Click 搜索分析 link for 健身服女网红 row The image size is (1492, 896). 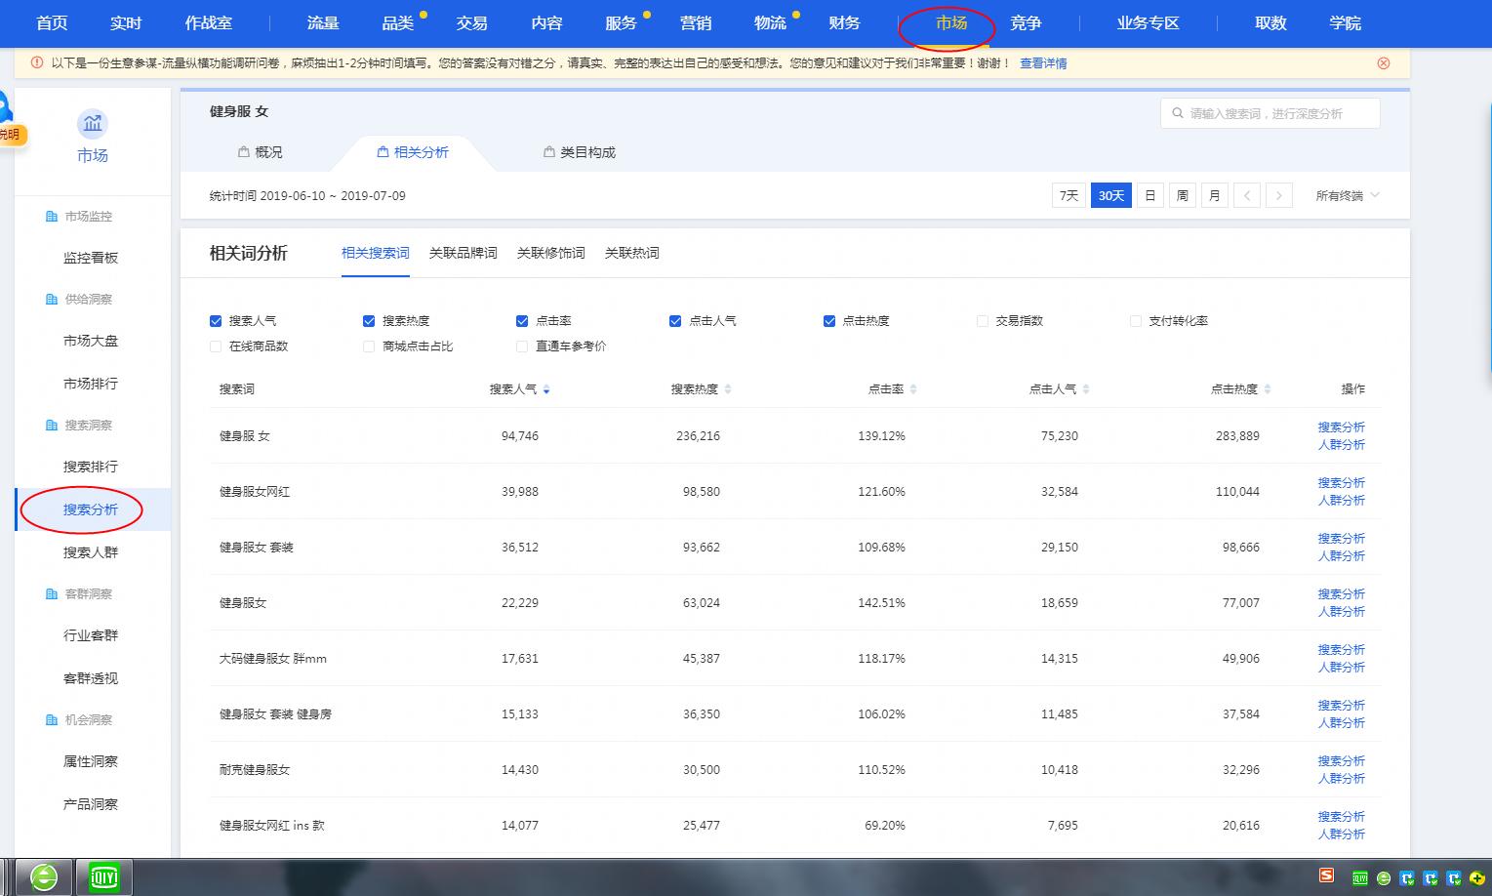pos(1341,482)
